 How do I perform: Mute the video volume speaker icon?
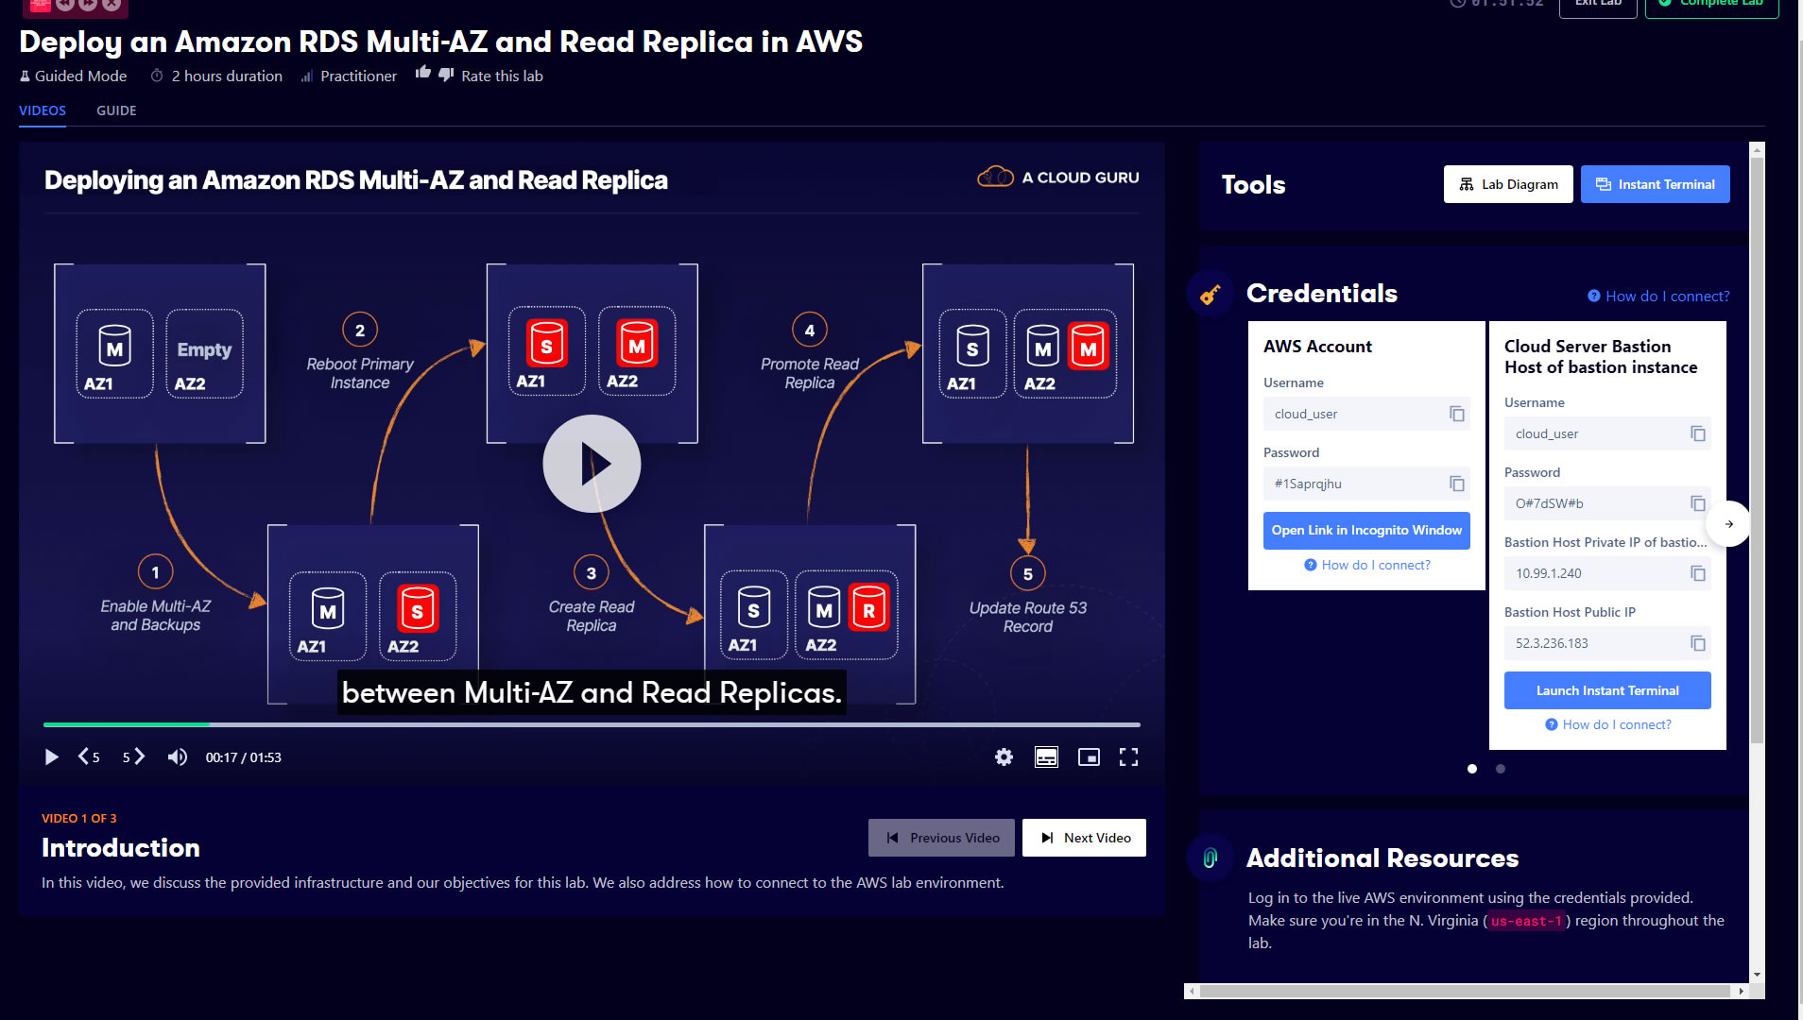coord(177,756)
